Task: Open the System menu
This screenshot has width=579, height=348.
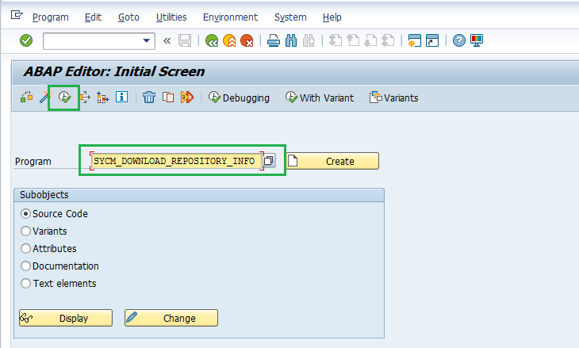Action: pos(290,17)
